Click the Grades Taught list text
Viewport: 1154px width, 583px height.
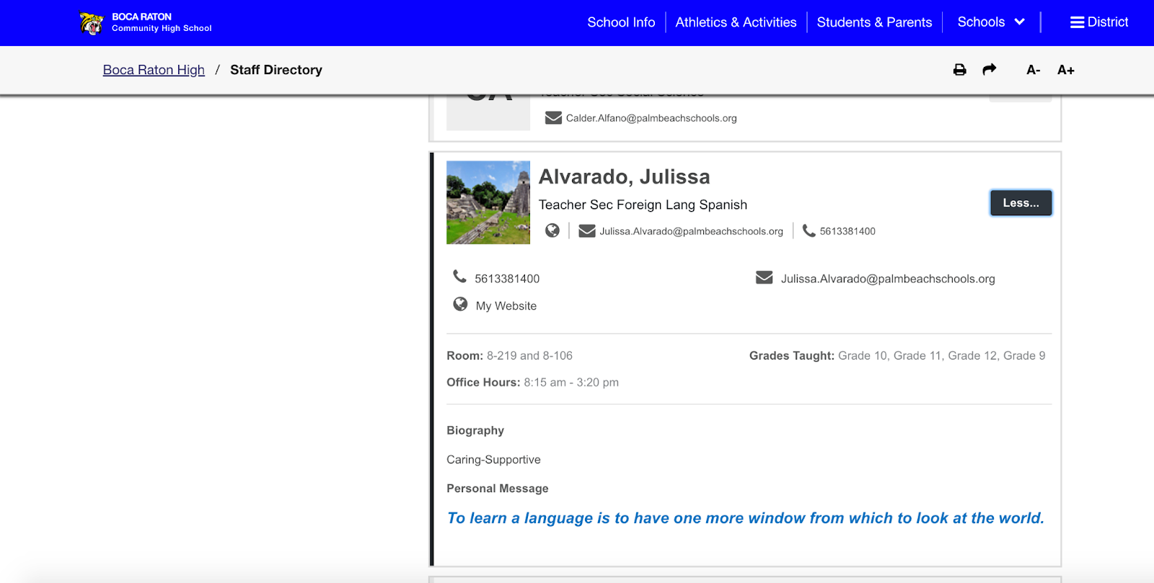(897, 355)
